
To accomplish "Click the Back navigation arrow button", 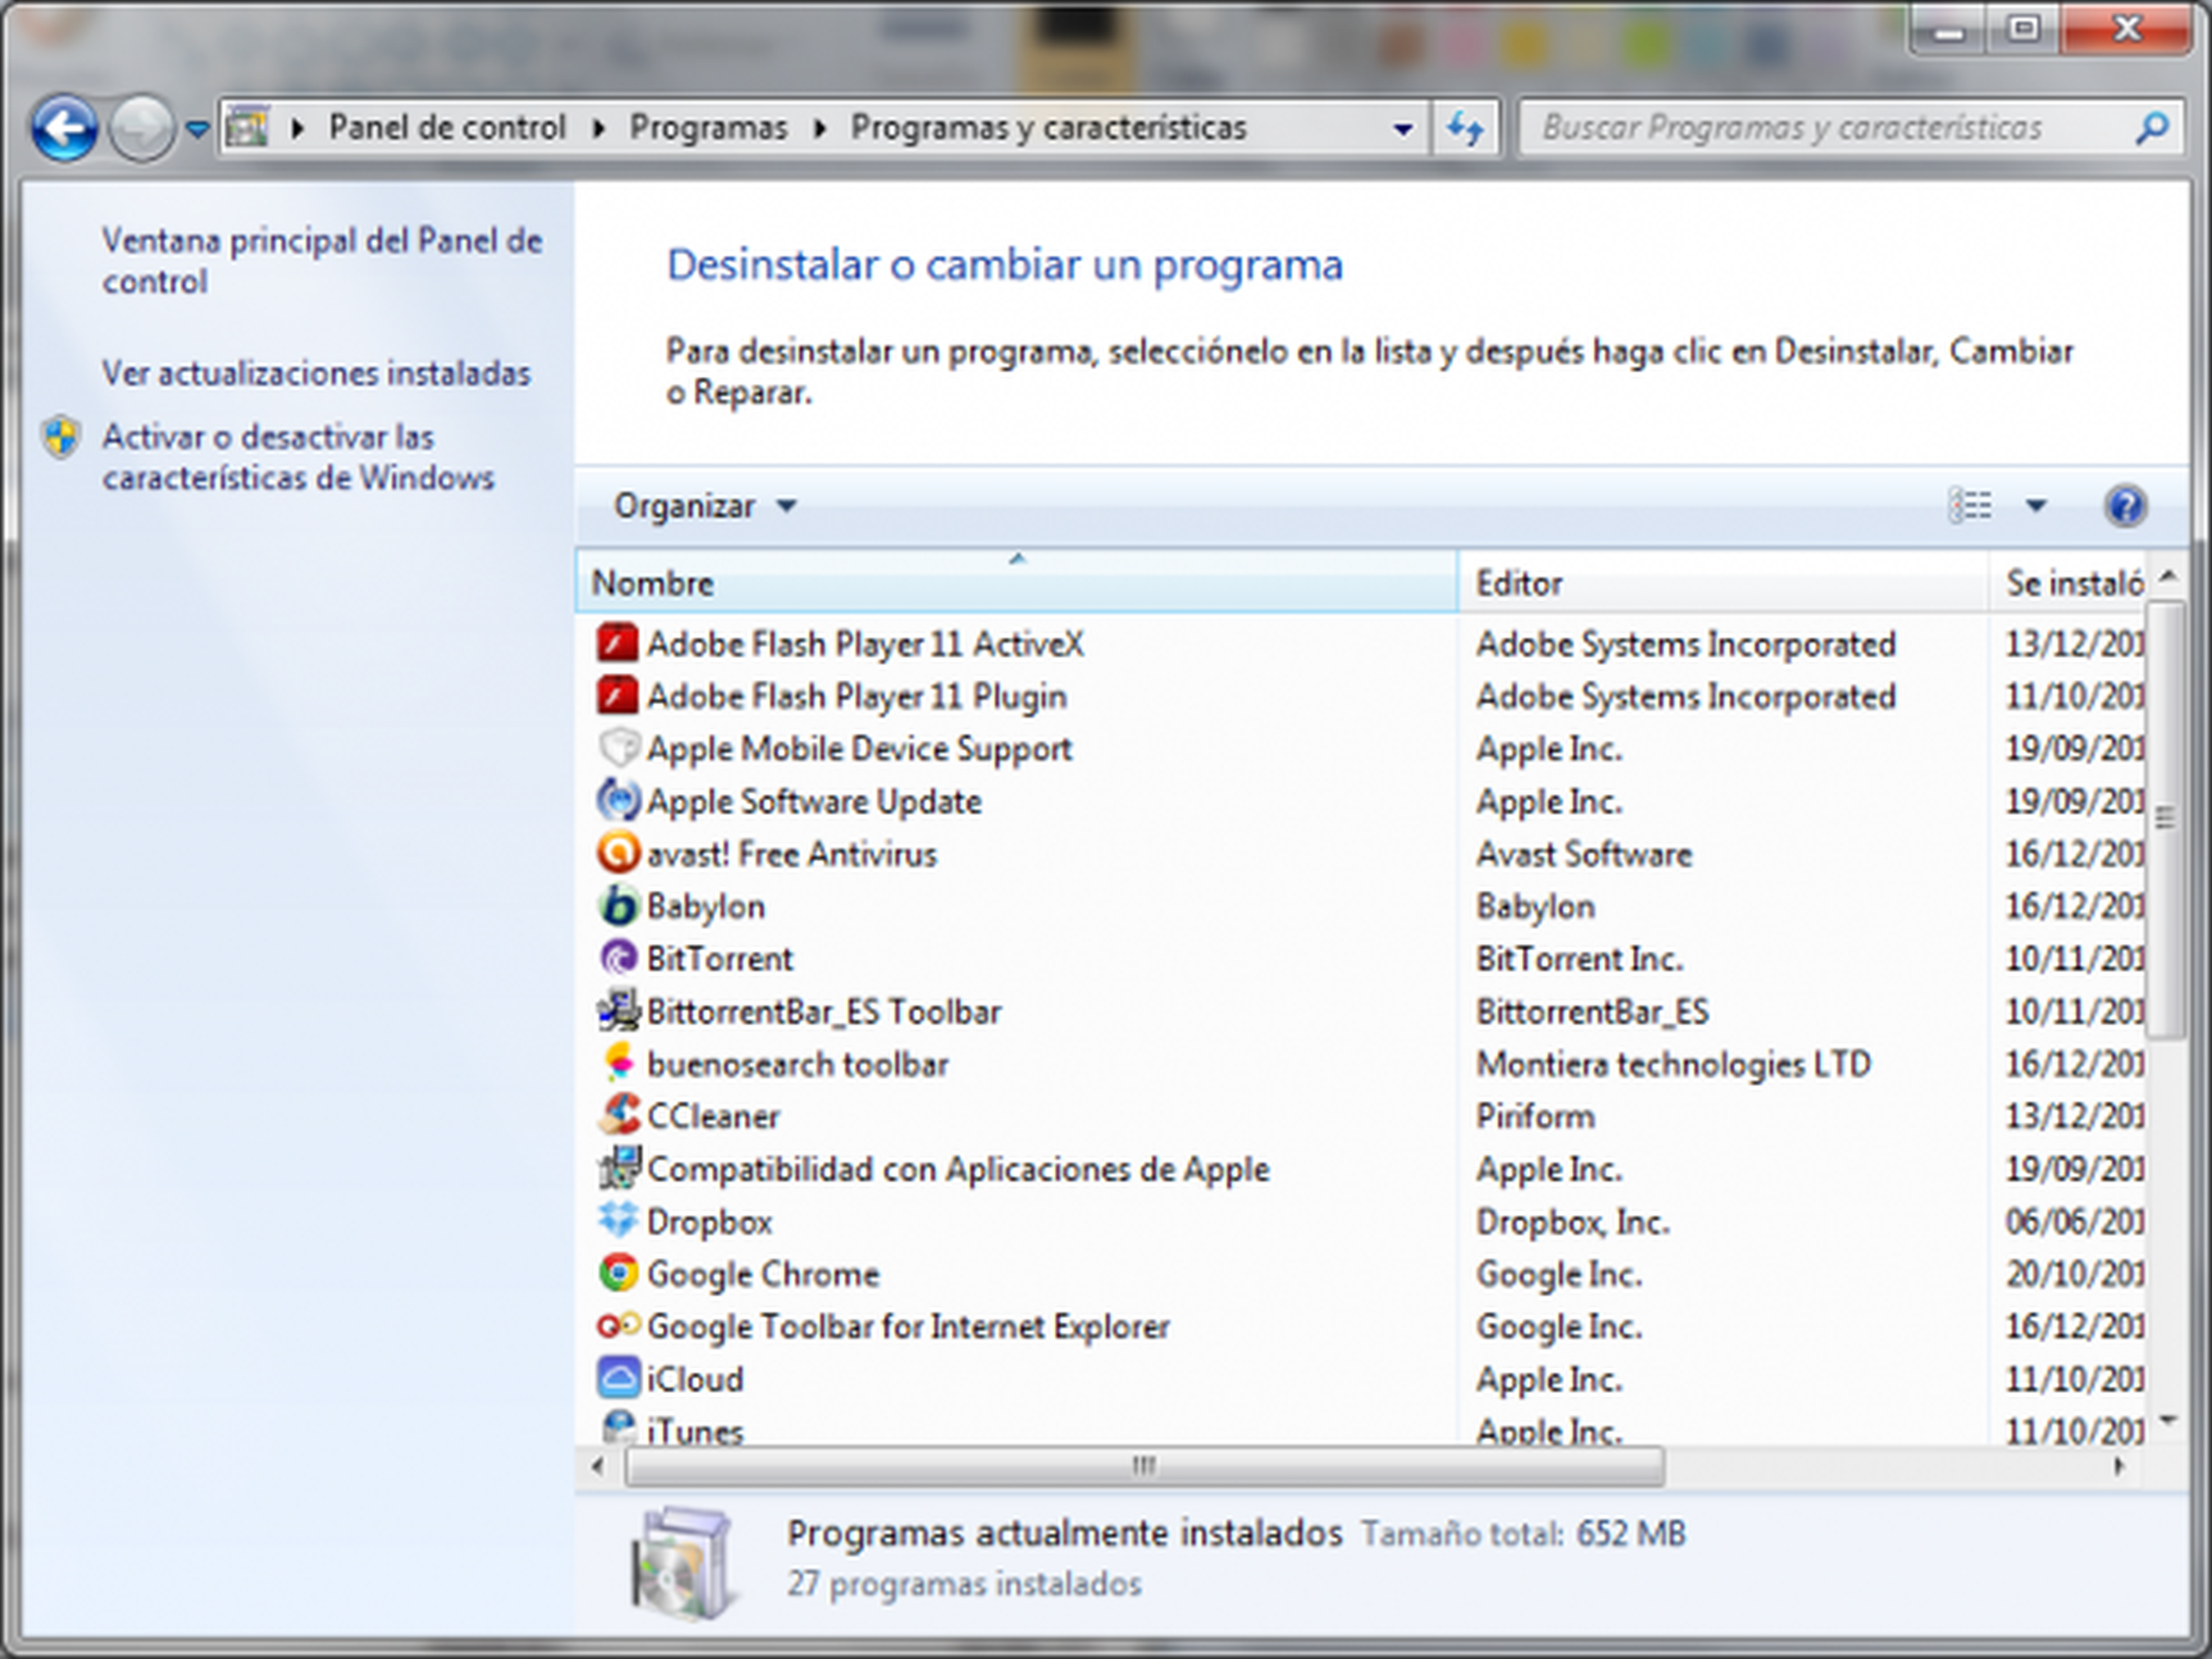I will [x=64, y=128].
